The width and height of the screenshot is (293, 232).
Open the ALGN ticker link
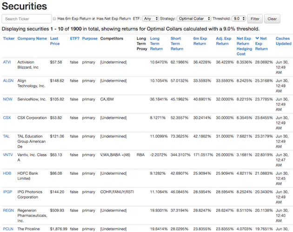click(x=8, y=81)
